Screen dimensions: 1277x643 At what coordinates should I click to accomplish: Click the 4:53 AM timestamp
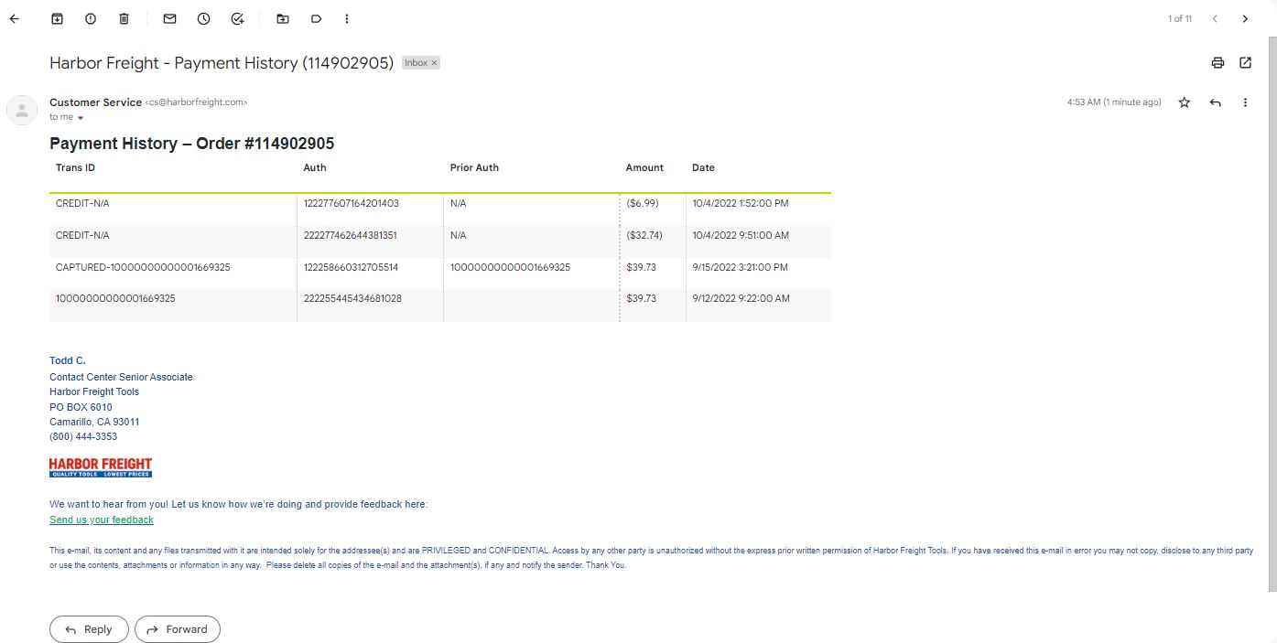1114,102
